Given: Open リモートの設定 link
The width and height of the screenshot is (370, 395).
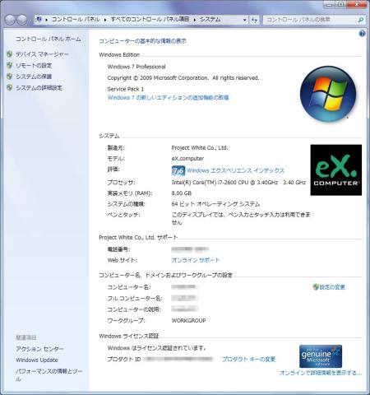Looking at the screenshot, I should pos(34,66).
